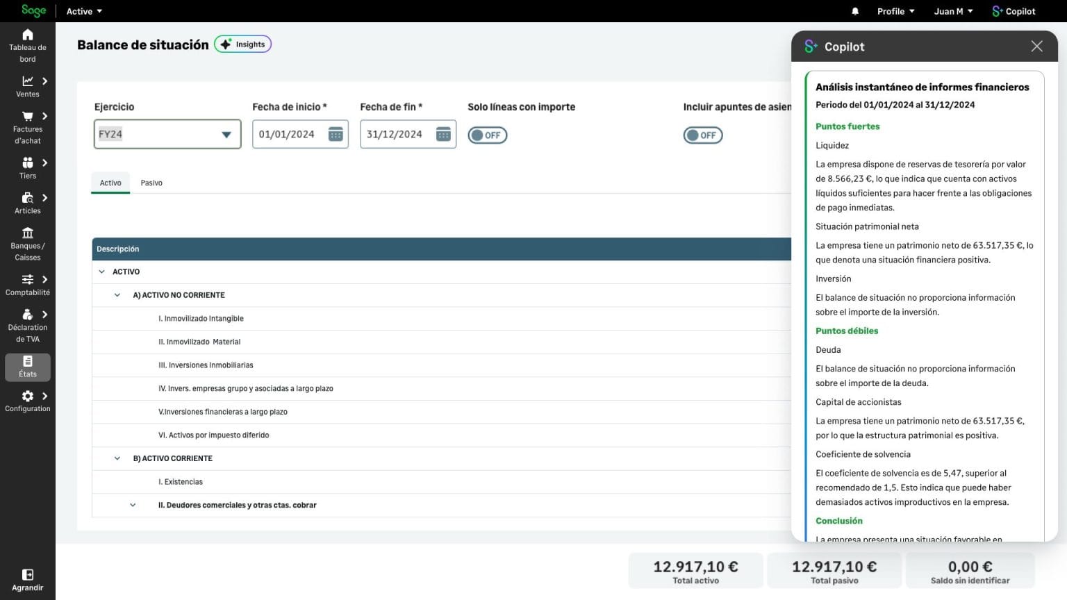Select the Déclaration de TVA icon
Viewport: 1067px width, 600px height.
[x=28, y=315]
